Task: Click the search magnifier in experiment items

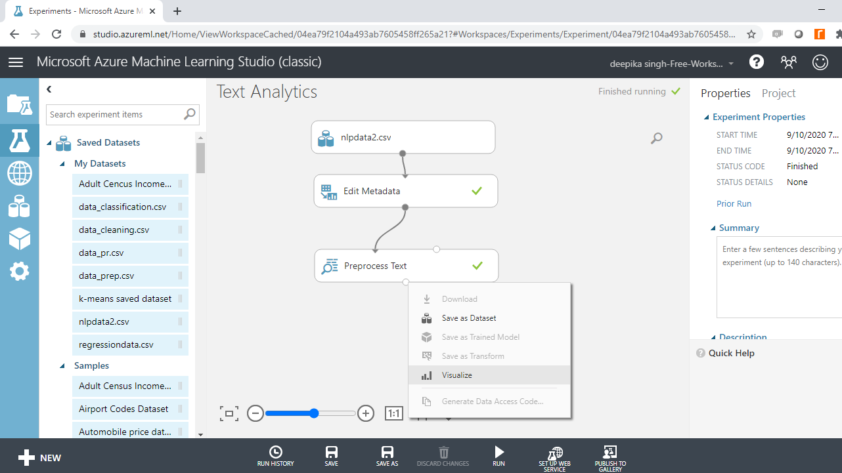Action: click(x=190, y=114)
